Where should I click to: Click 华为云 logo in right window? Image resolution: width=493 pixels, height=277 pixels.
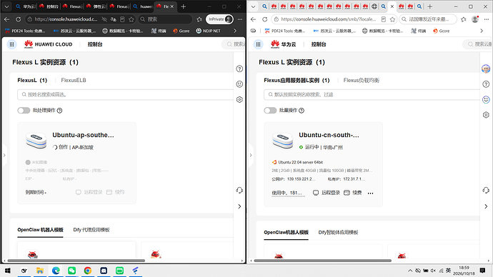coord(283,44)
